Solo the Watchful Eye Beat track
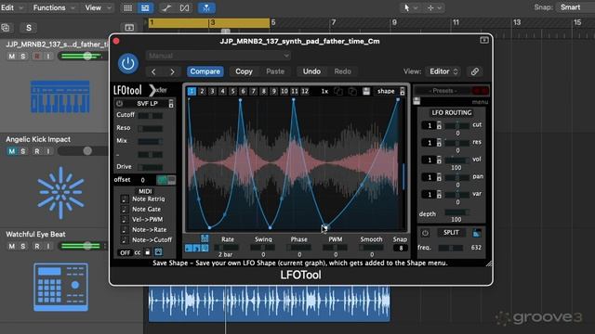The image size is (595, 334). click(x=22, y=247)
